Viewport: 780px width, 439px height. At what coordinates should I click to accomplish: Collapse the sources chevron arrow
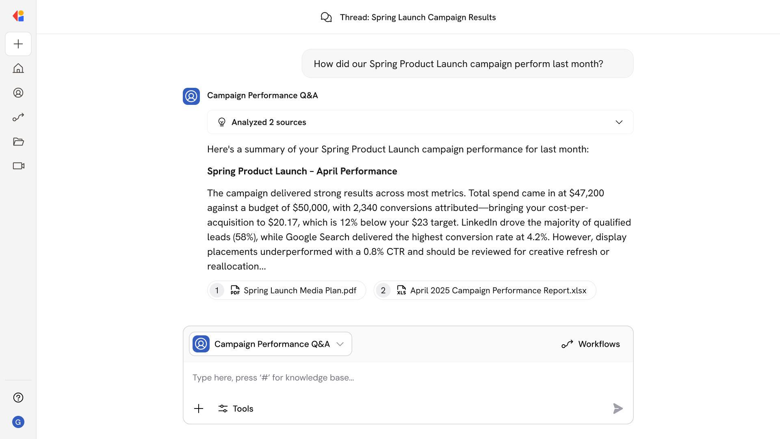click(x=619, y=122)
